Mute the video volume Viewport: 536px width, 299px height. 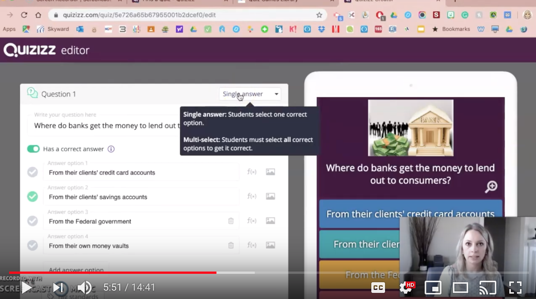point(84,287)
